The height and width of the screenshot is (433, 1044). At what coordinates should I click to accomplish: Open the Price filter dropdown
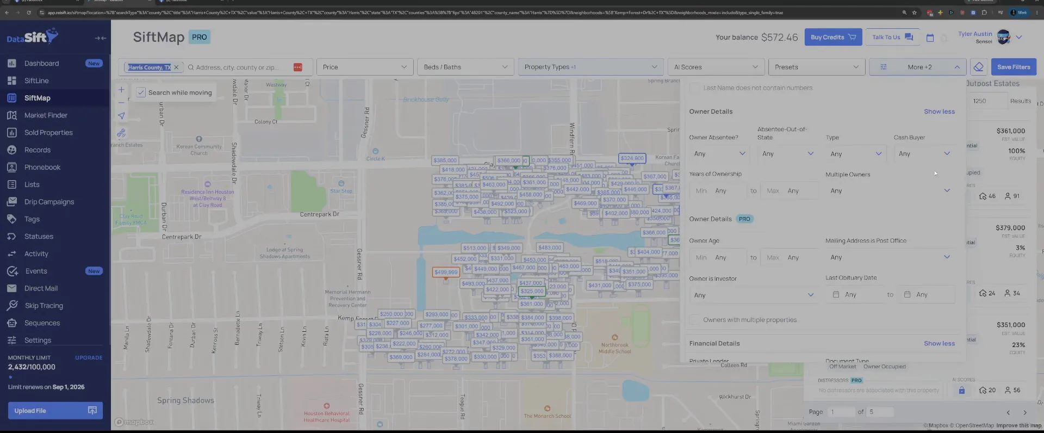(364, 67)
